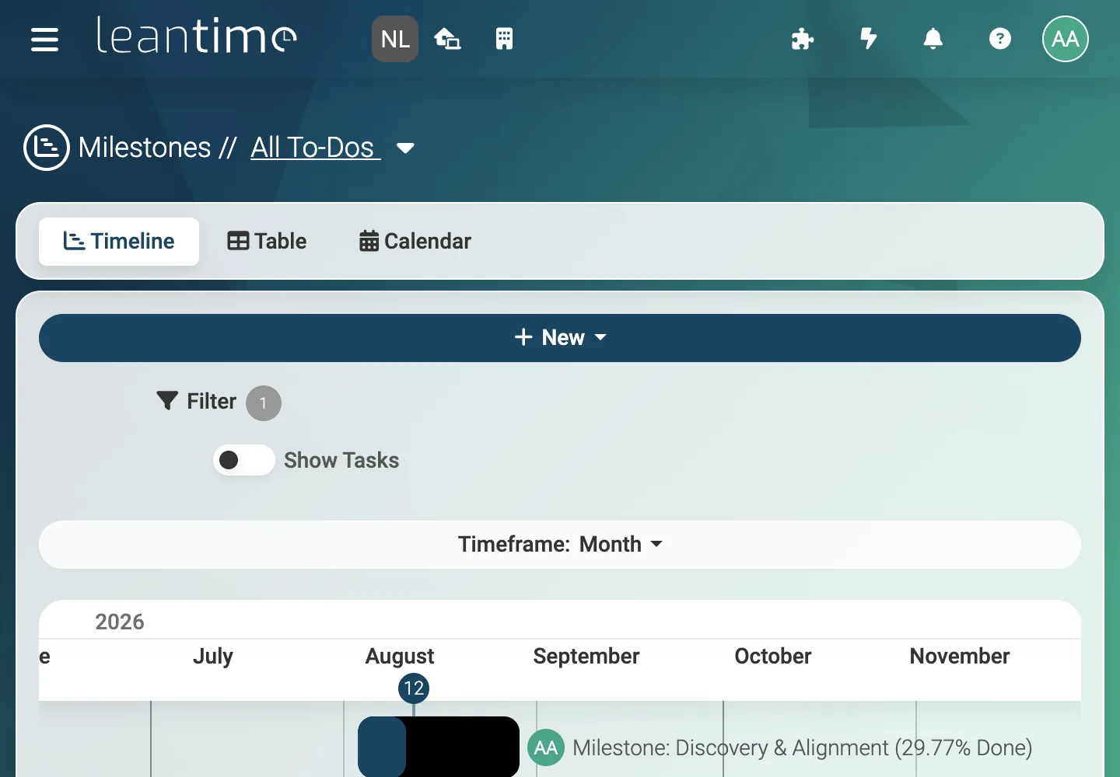The height and width of the screenshot is (777, 1120).
Task: Switch to the Calendar tab
Action: point(415,242)
